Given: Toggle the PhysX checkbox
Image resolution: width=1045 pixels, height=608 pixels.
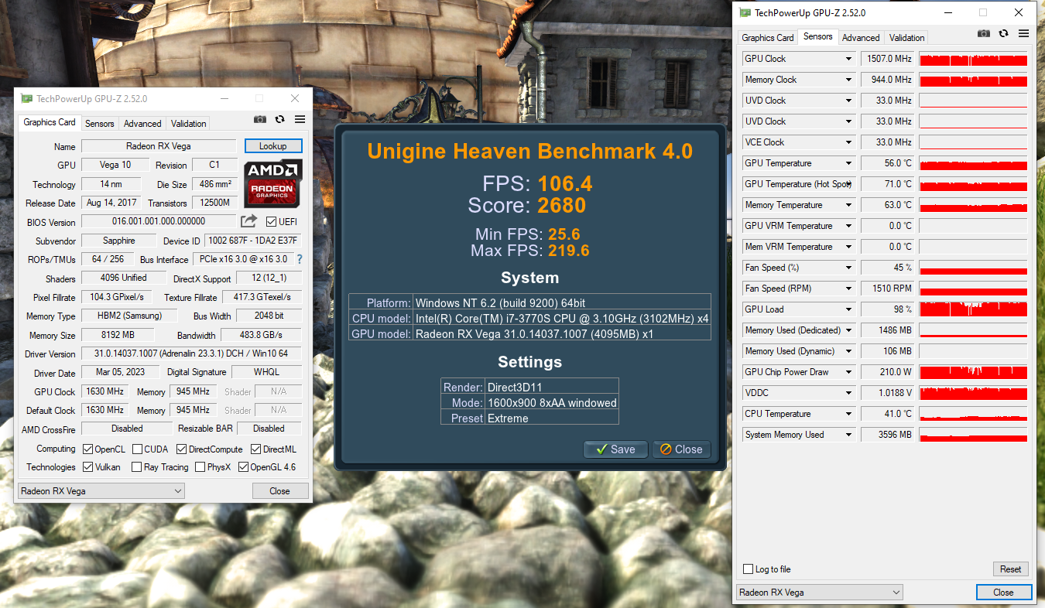Looking at the screenshot, I should point(200,467).
